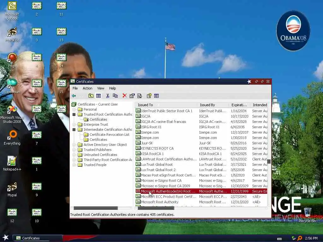
Task: Select Certificate Revocation List folder in tree
Action: tap(107, 135)
